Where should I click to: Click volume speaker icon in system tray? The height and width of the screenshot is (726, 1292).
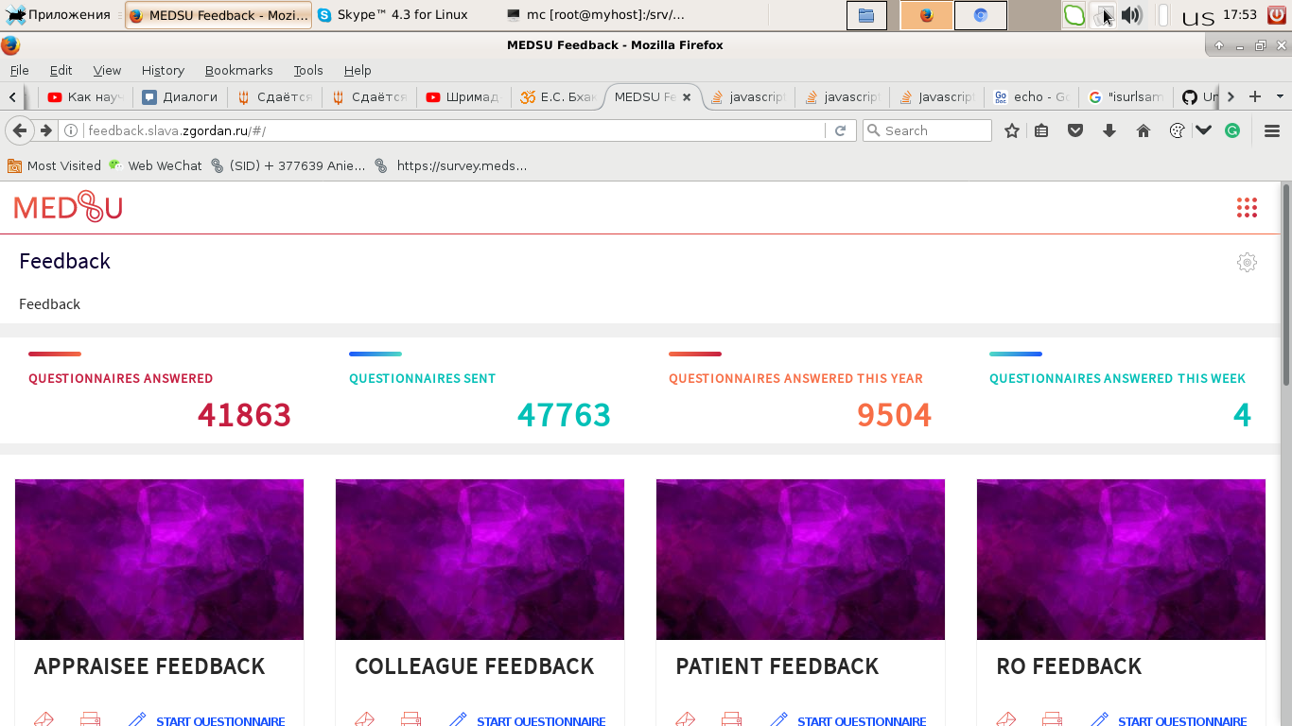[1131, 15]
